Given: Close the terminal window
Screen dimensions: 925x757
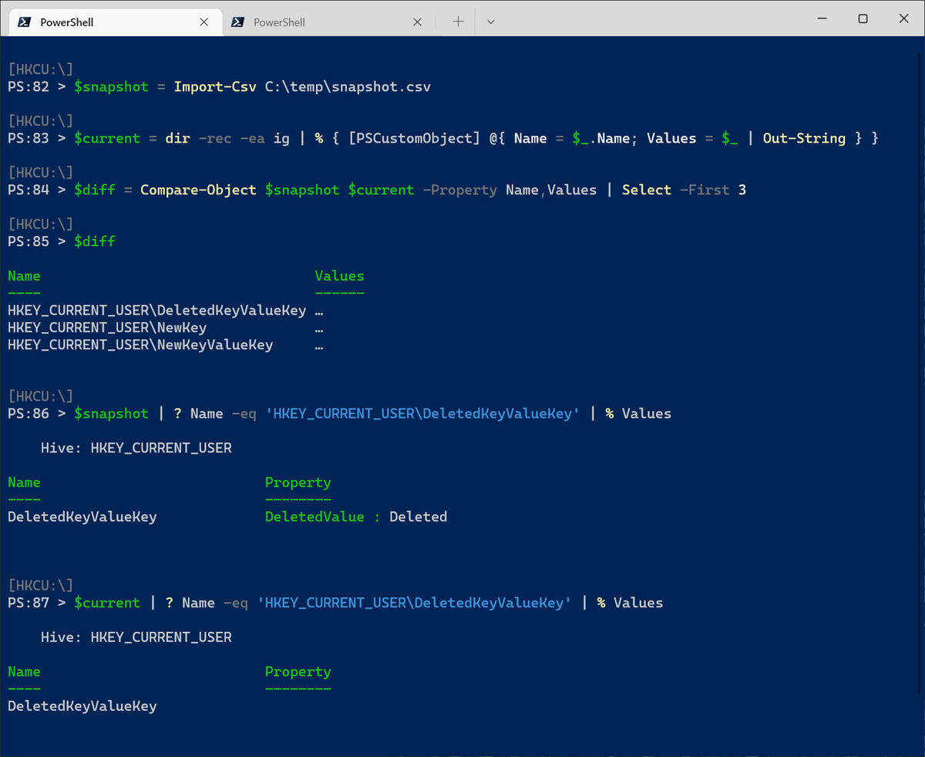Looking at the screenshot, I should (x=905, y=19).
